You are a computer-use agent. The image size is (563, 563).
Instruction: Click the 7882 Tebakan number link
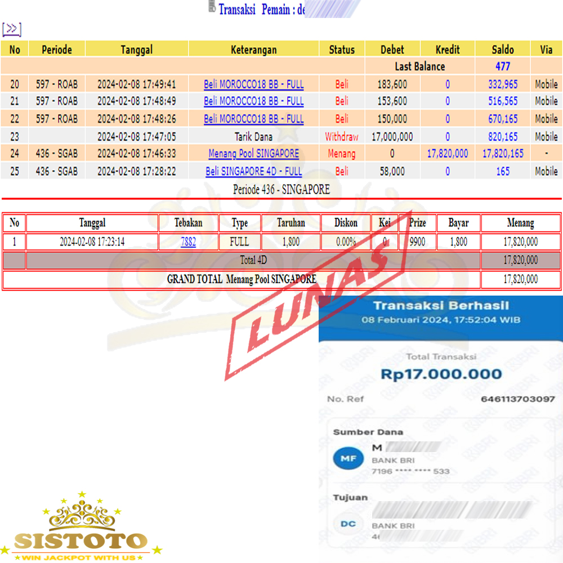click(188, 242)
